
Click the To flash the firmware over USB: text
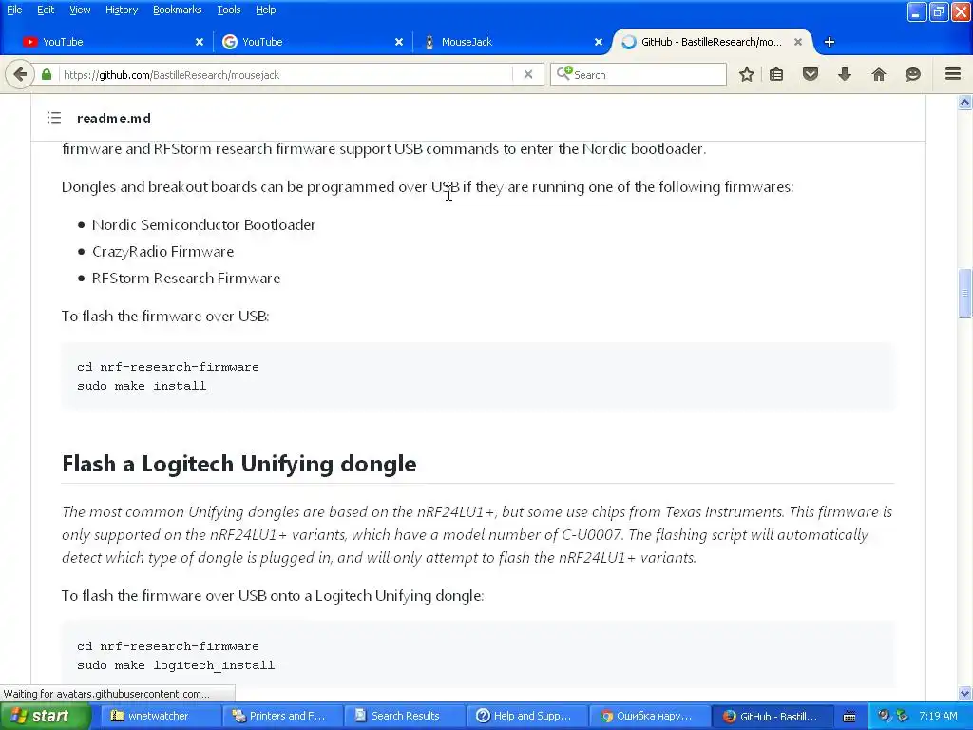pos(165,316)
